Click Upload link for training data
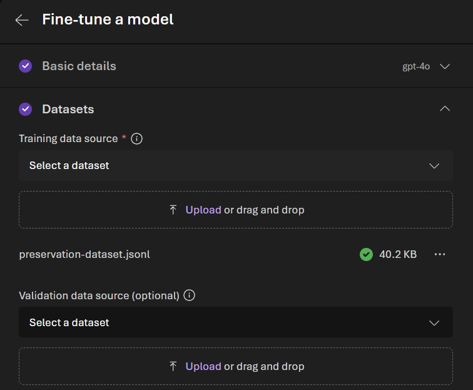This screenshot has width=473, height=390. coord(203,210)
